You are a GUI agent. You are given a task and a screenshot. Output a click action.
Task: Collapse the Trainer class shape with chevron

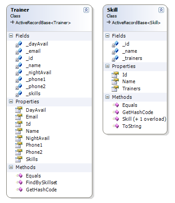point(86,10)
